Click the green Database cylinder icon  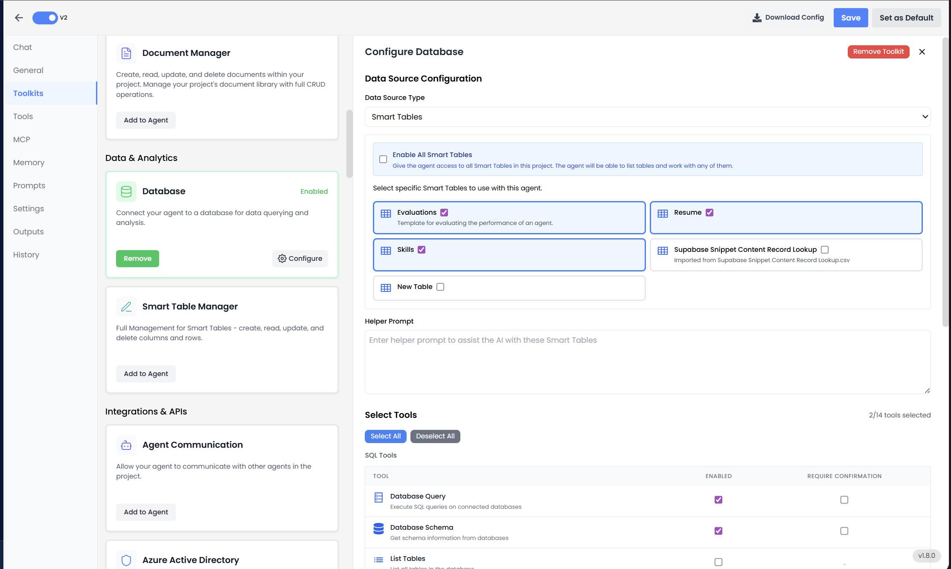[x=126, y=192]
